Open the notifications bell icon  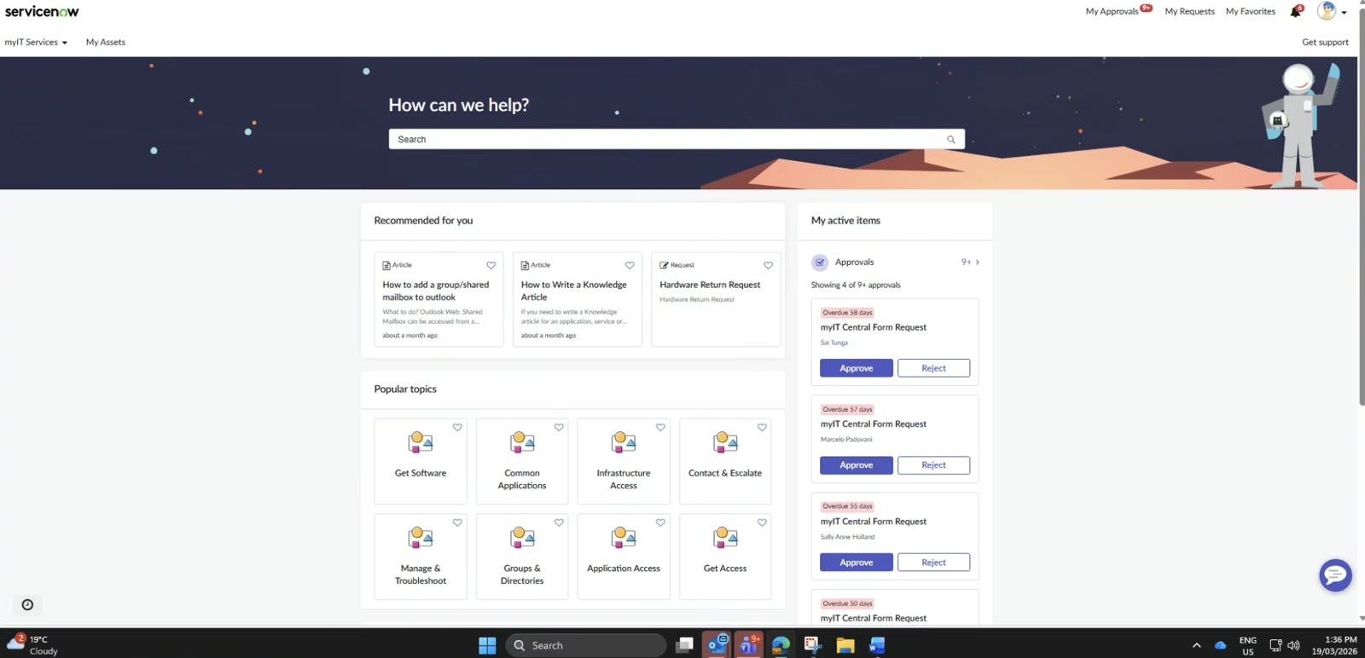tap(1295, 12)
